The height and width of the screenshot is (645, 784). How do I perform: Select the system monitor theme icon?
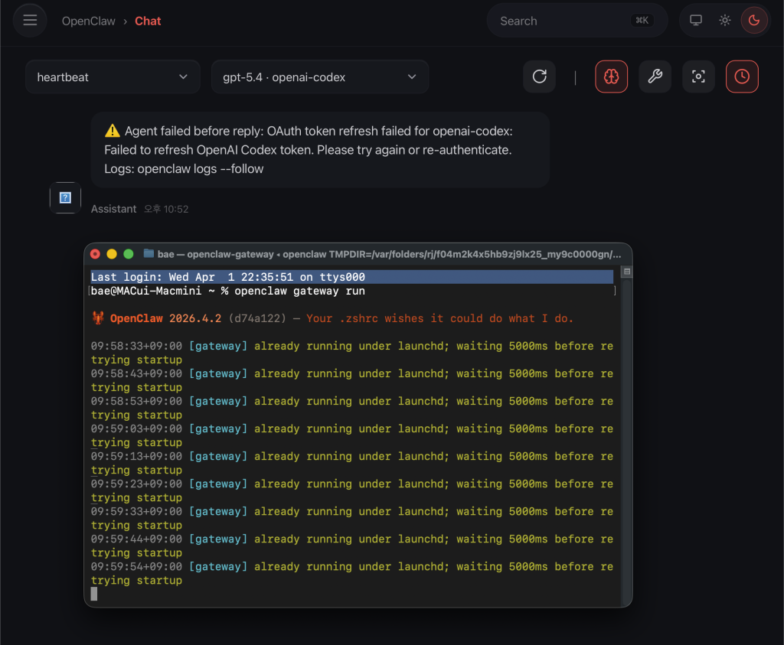coord(696,21)
